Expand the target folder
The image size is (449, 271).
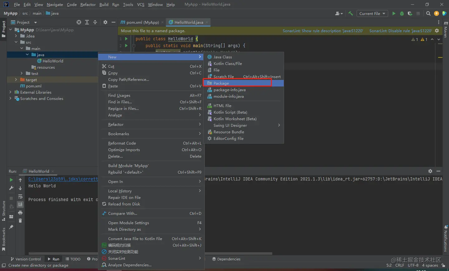(x=16, y=80)
